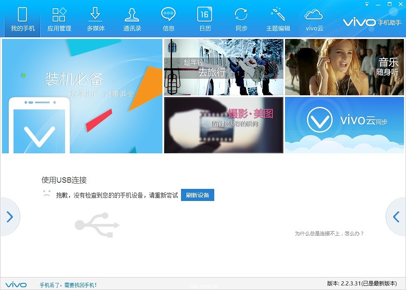
Task: Open vivo云同步 cloud sync banner
Action: [344, 125]
